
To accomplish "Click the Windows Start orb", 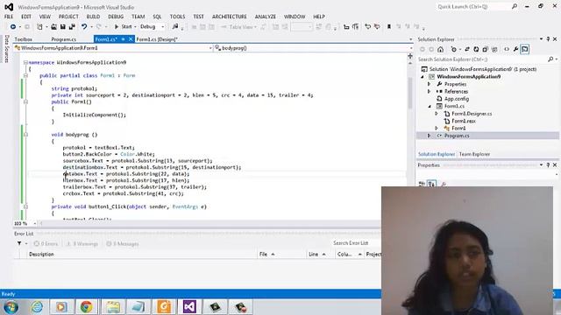I will 11,307.
